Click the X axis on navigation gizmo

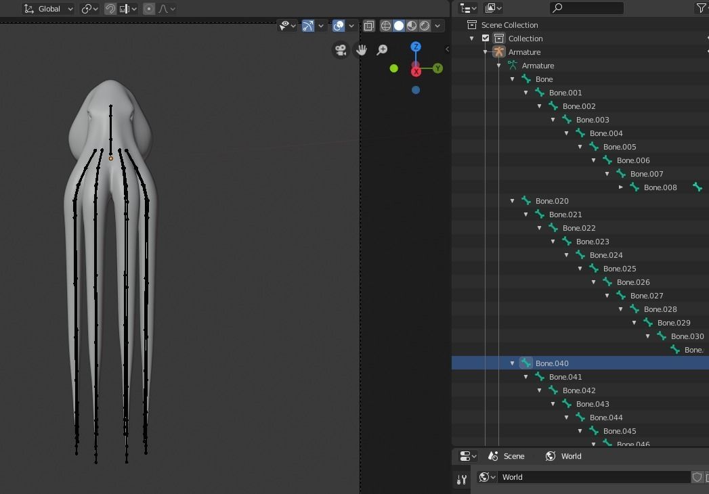tap(416, 71)
